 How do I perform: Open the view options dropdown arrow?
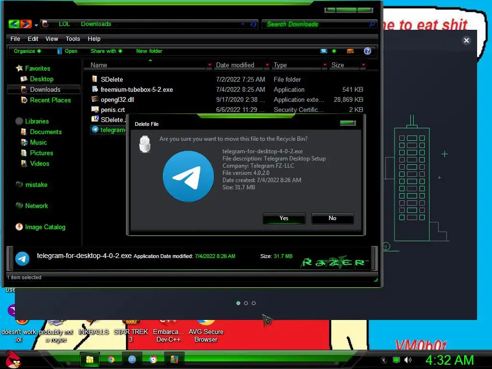pos(334,51)
